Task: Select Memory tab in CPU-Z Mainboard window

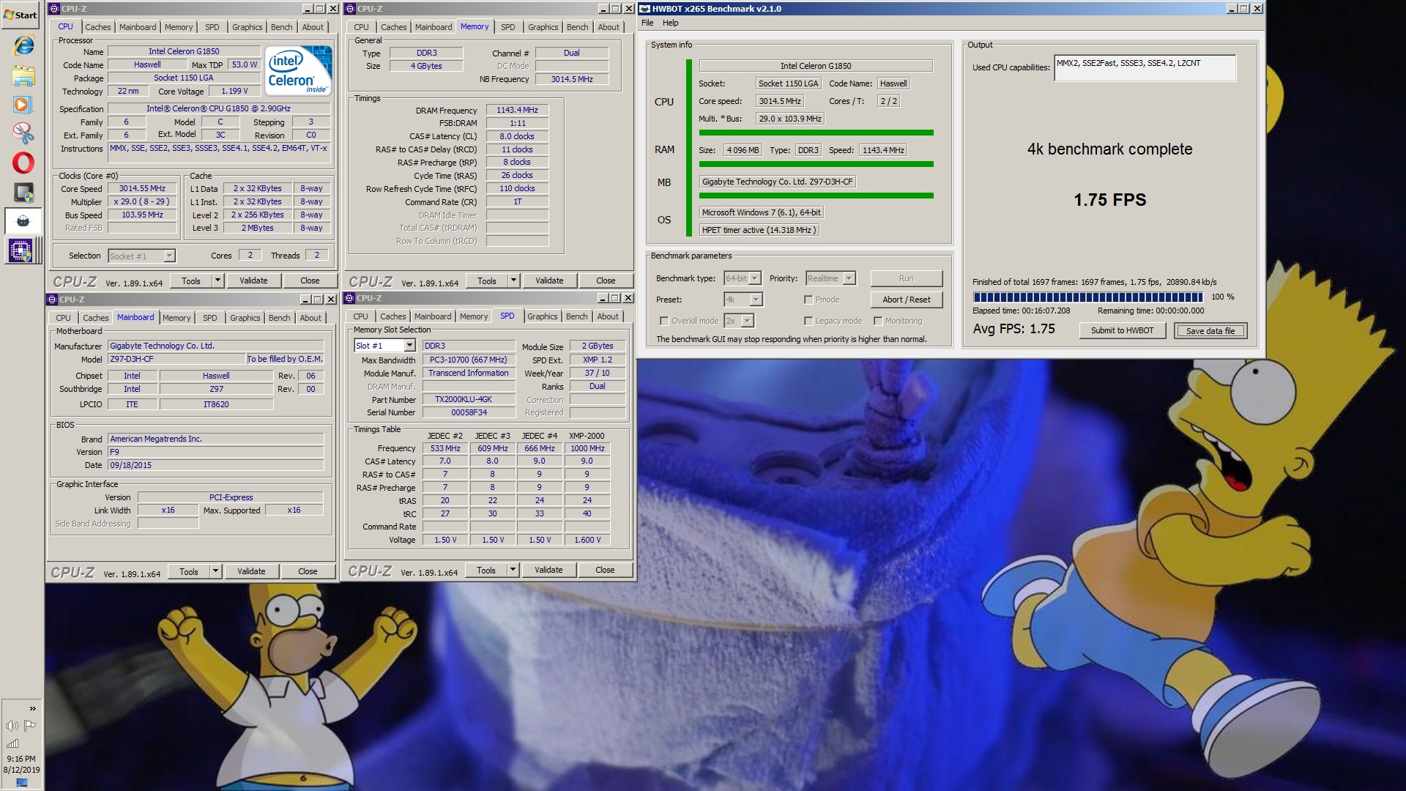Action: tap(176, 318)
